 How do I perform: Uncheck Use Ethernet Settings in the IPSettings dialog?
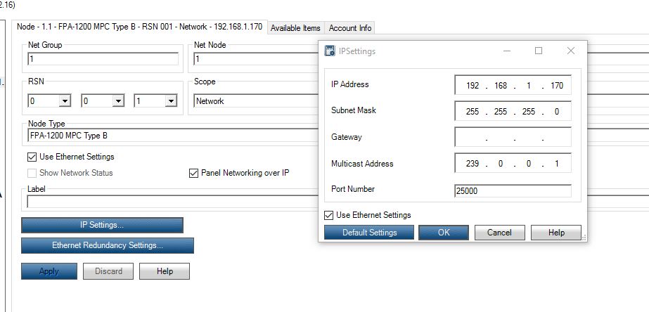point(329,215)
